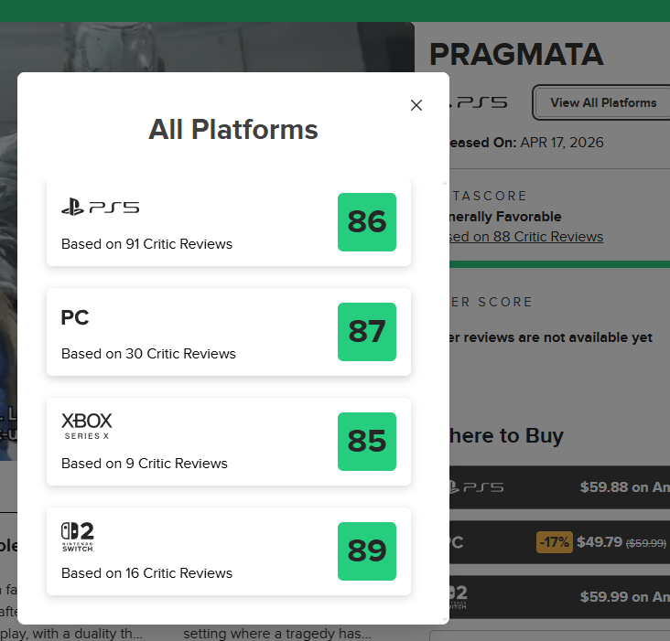Select the PC platform heading
Screen dimensions: 670x641
pos(75,317)
